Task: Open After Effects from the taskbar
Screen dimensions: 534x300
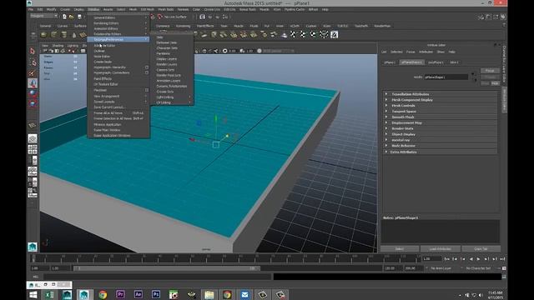Action: coord(138,294)
